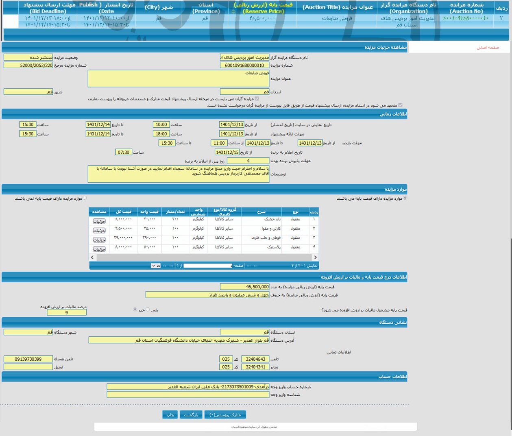
Task: Click the بازگشت back button
Action: click(x=191, y=415)
